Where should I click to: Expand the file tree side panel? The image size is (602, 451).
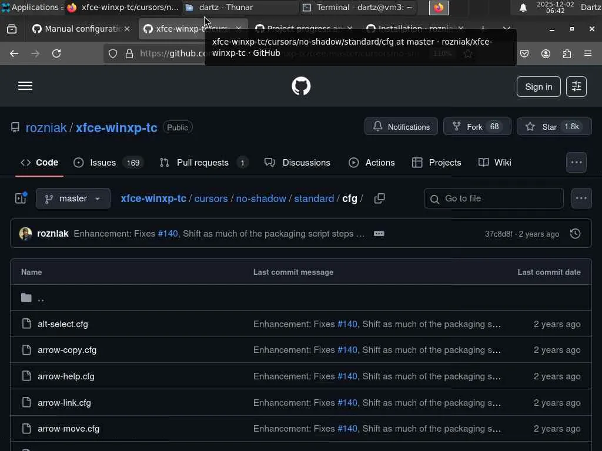point(21,198)
